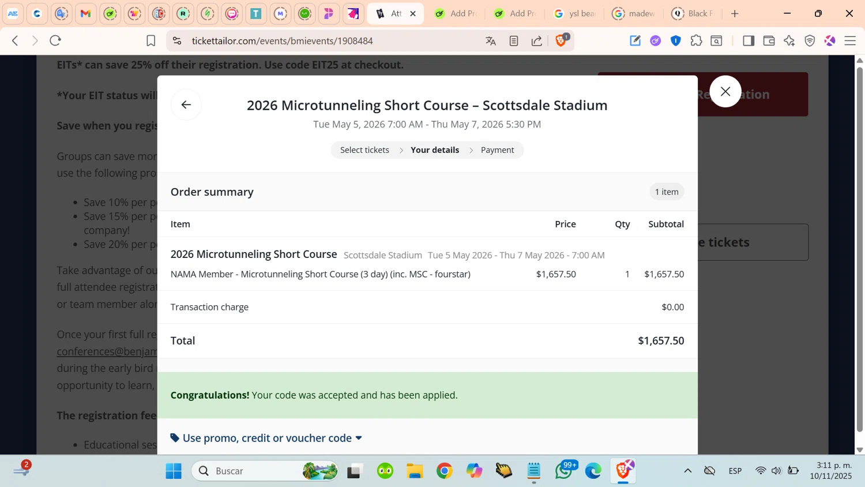Open WhatsApp from the taskbar
865x487 pixels.
pos(563,471)
